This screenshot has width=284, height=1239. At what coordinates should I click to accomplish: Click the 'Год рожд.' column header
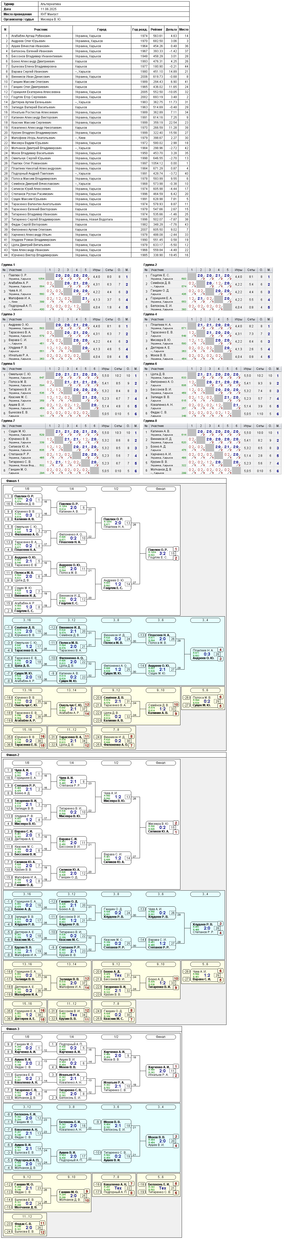(140, 29)
